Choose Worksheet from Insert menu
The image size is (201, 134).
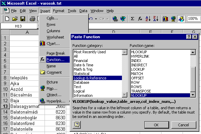coord(55,37)
